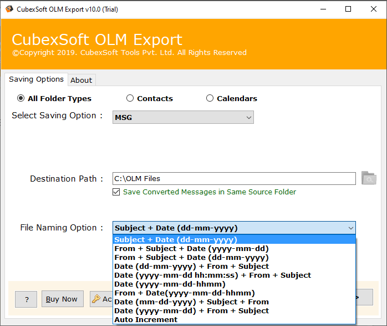
Task: Click the question mark help button
Action: coord(26,299)
